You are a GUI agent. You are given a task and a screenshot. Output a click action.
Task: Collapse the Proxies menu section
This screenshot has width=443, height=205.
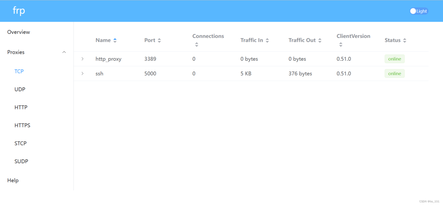pos(64,52)
